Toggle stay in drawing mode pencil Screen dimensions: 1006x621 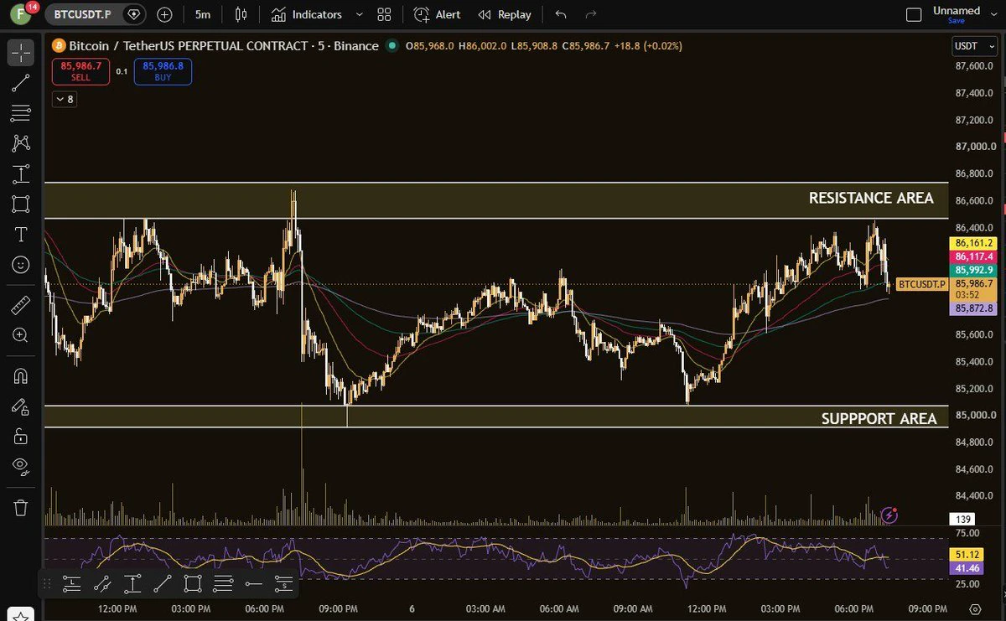pos(21,406)
